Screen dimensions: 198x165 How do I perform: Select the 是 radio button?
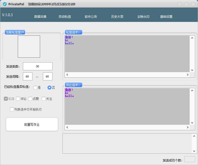[35, 88]
